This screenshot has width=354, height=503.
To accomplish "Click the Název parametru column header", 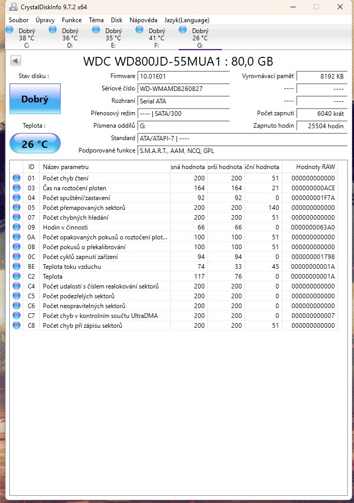I will click(x=105, y=167).
